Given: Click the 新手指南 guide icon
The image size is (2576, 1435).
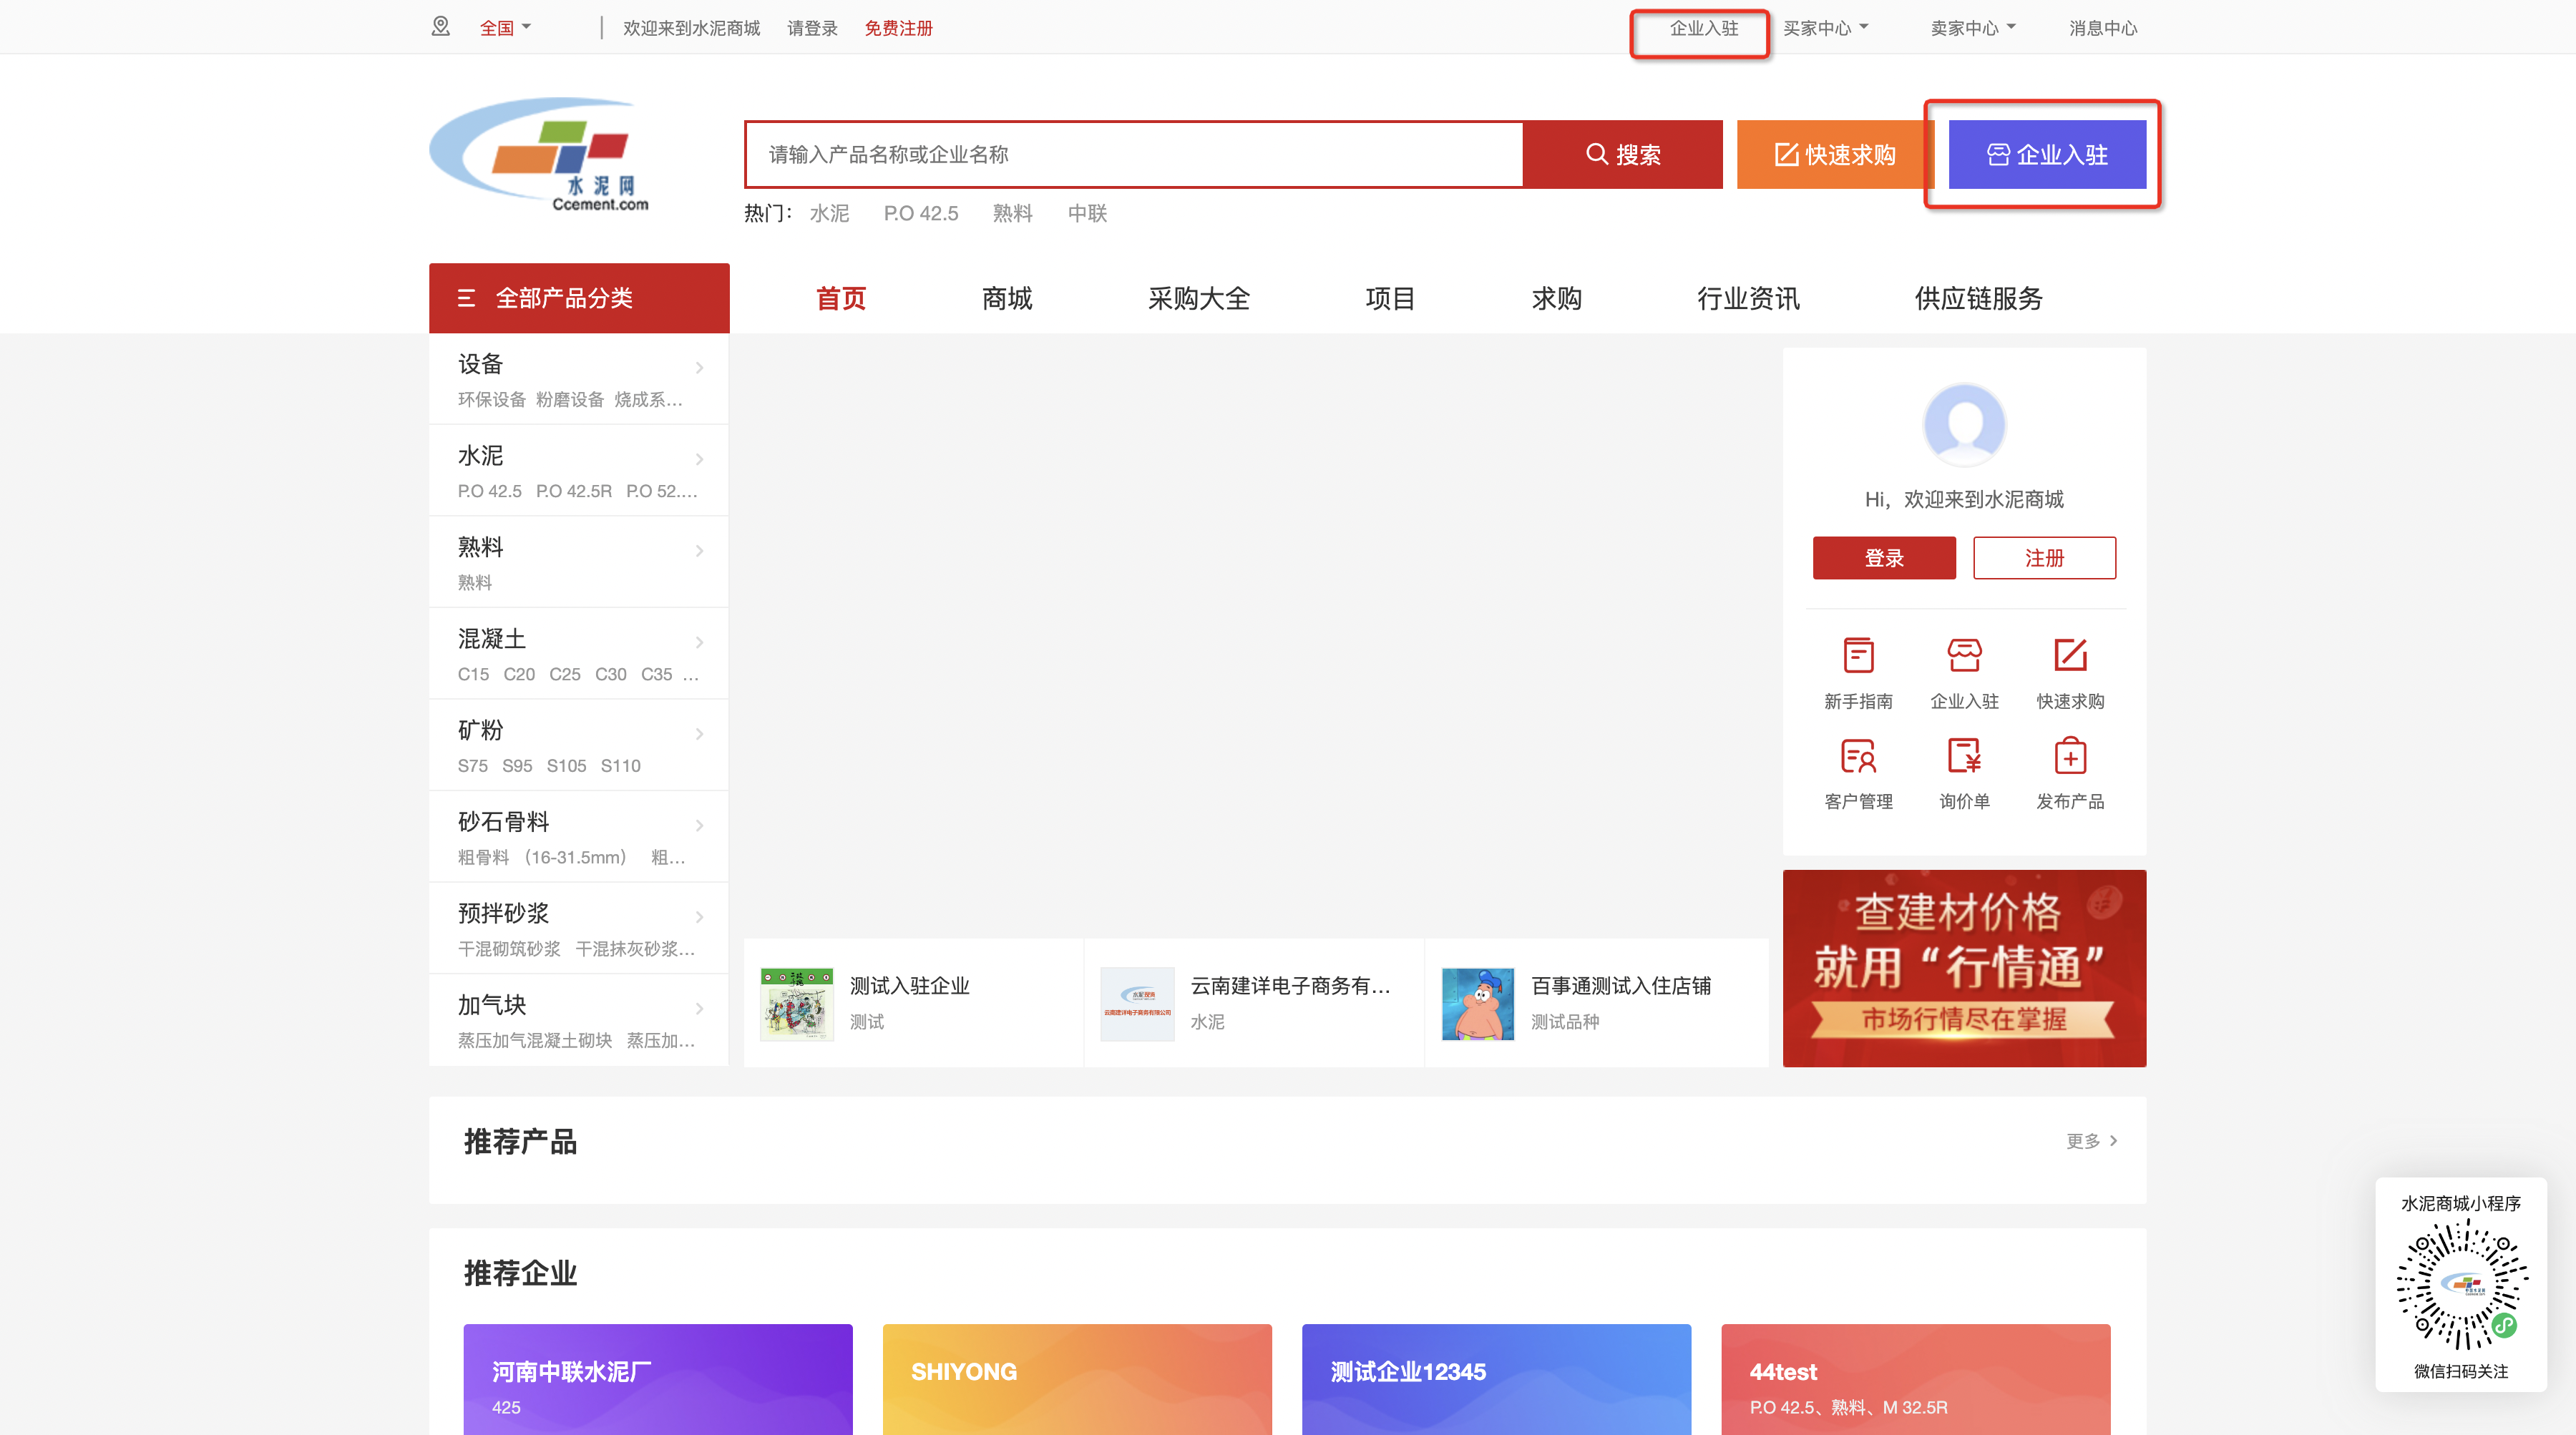Looking at the screenshot, I should click(1858, 656).
